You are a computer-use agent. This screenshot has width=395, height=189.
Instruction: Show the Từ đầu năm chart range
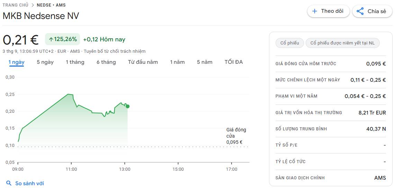click(143, 62)
